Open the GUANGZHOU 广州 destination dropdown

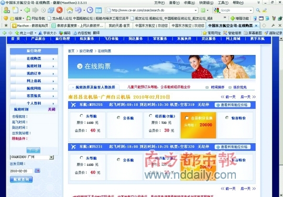tap(51, 157)
